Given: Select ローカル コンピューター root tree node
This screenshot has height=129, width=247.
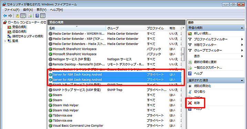Looking at the screenshot, I should point(27,22).
